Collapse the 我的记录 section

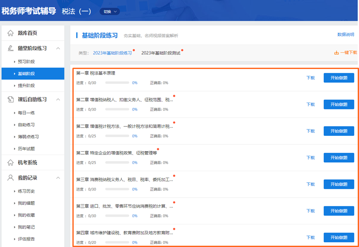point(57,178)
